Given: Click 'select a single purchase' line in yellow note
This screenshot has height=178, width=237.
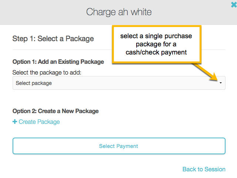Looking at the screenshot, I should click(x=156, y=37).
